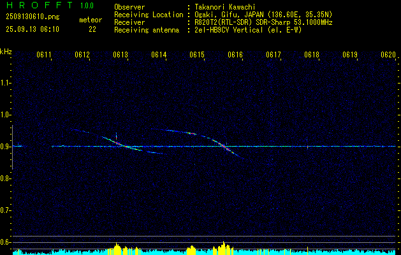Click the 0618 time axis marker

[312, 55]
